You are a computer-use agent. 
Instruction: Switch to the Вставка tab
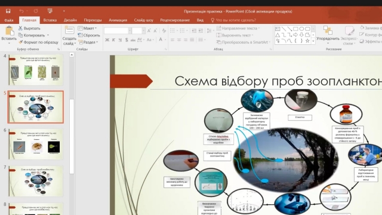pyautogui.click(x=50, y=20)
